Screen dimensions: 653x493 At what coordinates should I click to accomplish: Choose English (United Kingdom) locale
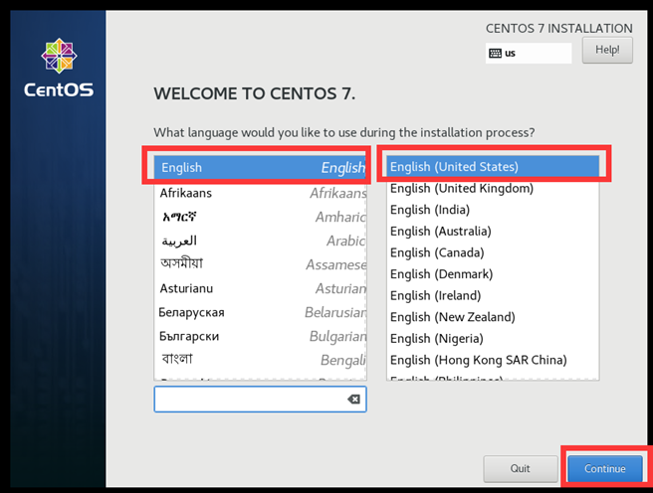pyautogui.click(x=493, y=188)
